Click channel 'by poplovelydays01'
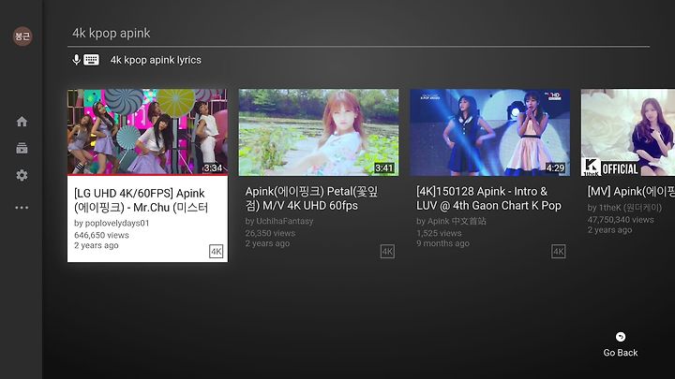The image size is (675, 379). coord(112,223)
